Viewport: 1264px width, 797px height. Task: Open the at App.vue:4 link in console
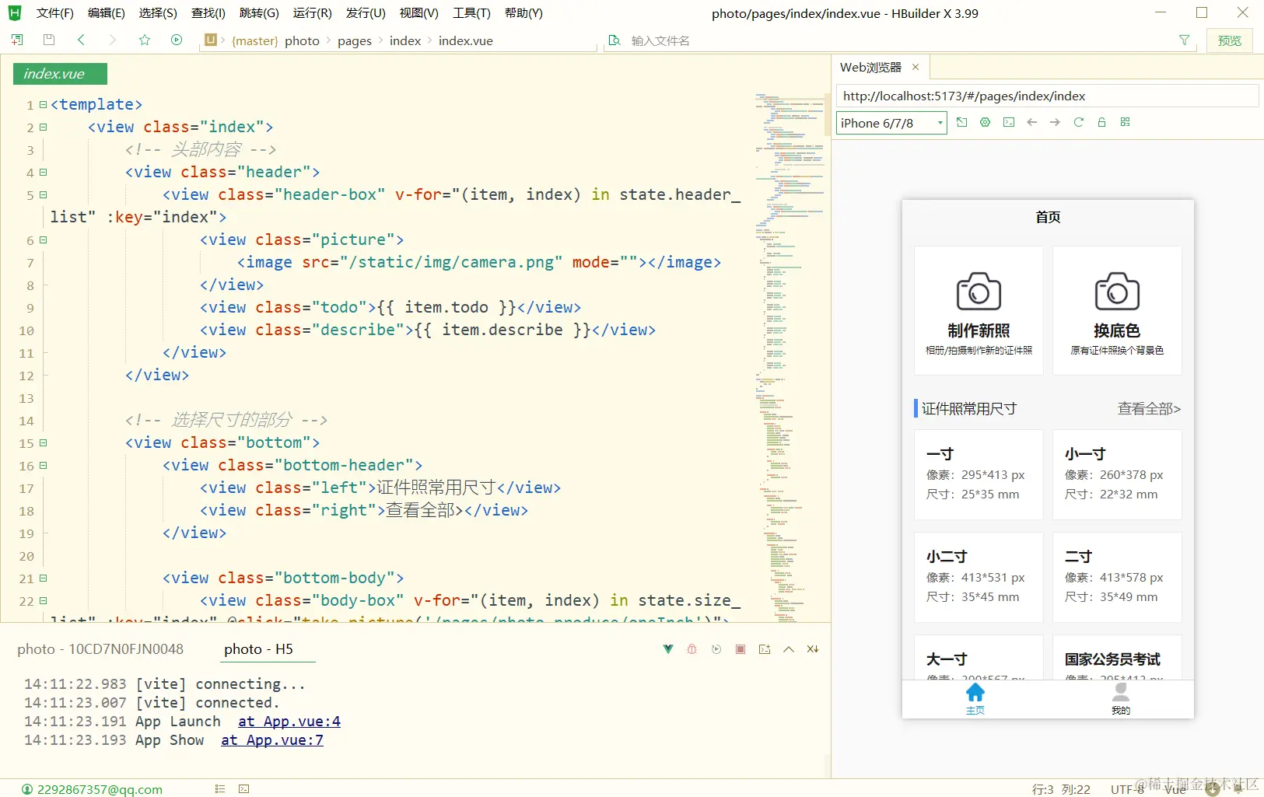(289, 722)
